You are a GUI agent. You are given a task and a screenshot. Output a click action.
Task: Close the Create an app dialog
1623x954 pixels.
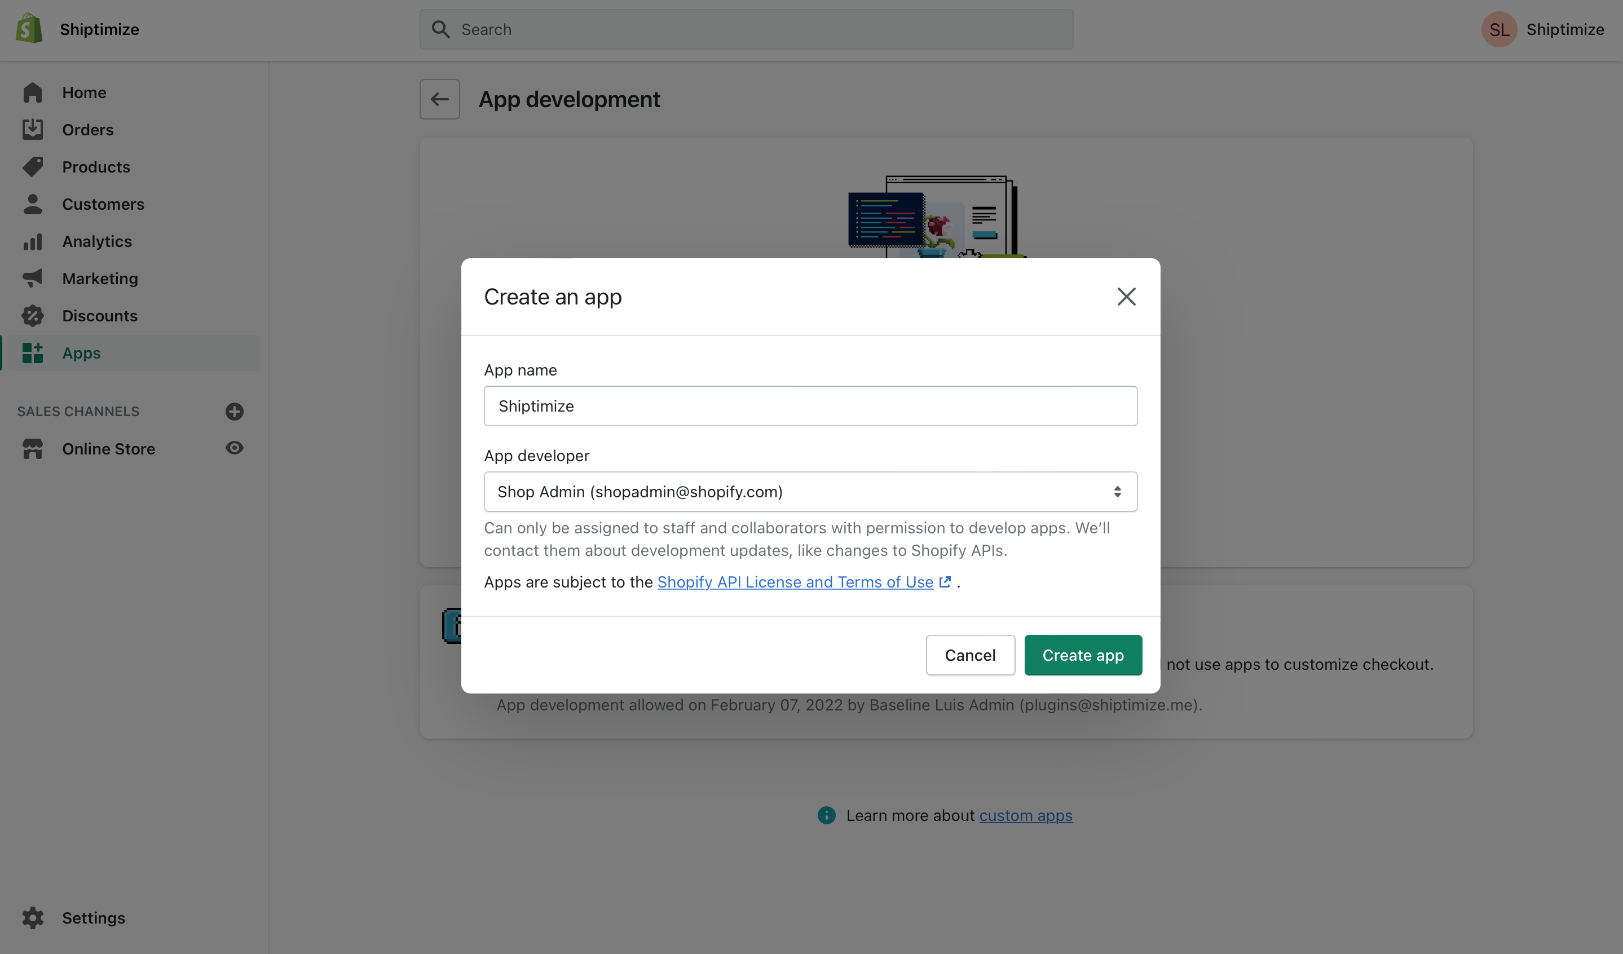[x=1126, y=297]
